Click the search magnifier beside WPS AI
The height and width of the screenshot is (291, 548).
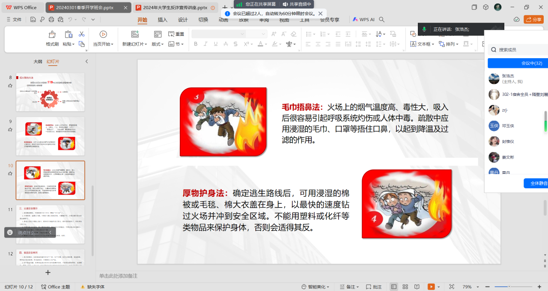382,19
